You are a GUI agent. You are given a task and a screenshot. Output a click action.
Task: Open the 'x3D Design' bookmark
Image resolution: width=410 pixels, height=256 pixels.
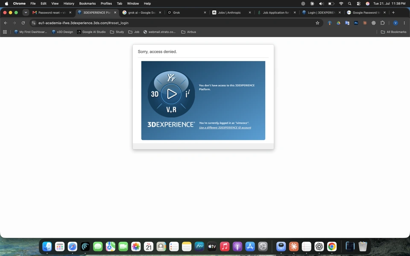click(62, 32)
